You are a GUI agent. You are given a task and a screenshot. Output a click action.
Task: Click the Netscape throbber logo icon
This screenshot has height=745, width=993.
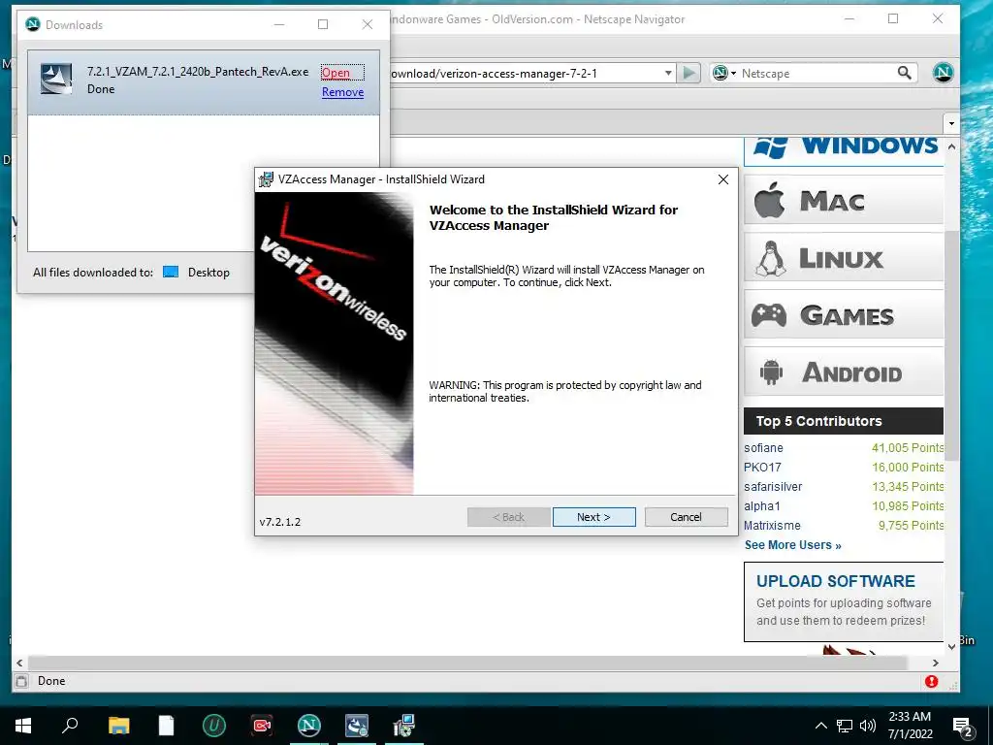click(943, 73)
